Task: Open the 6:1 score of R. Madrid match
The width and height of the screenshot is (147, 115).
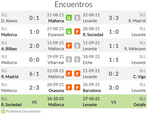Action: click(x=34, y=74)
